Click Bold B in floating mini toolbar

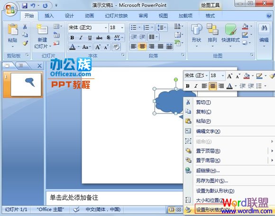click(188, 86)
